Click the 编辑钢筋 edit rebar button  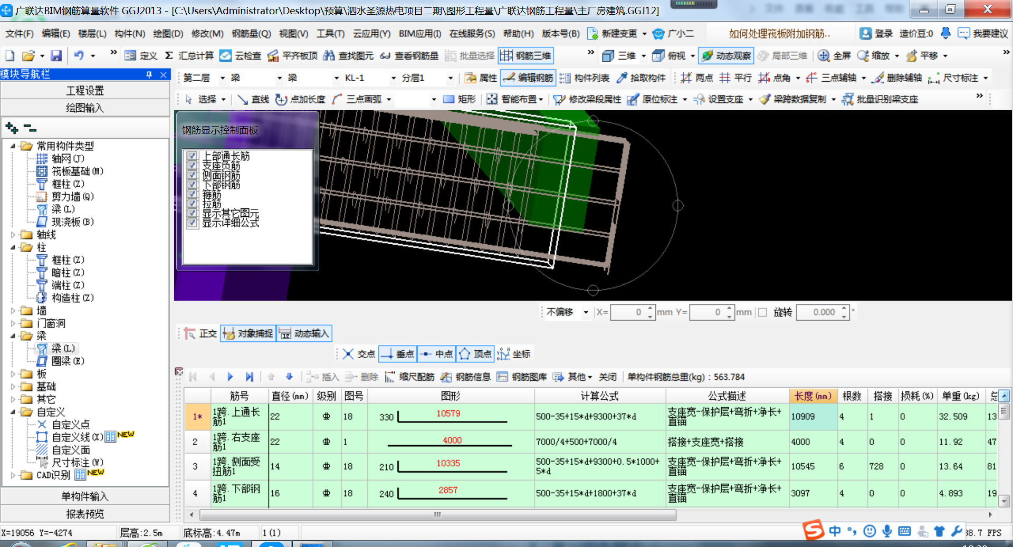(x=528, y=78)
